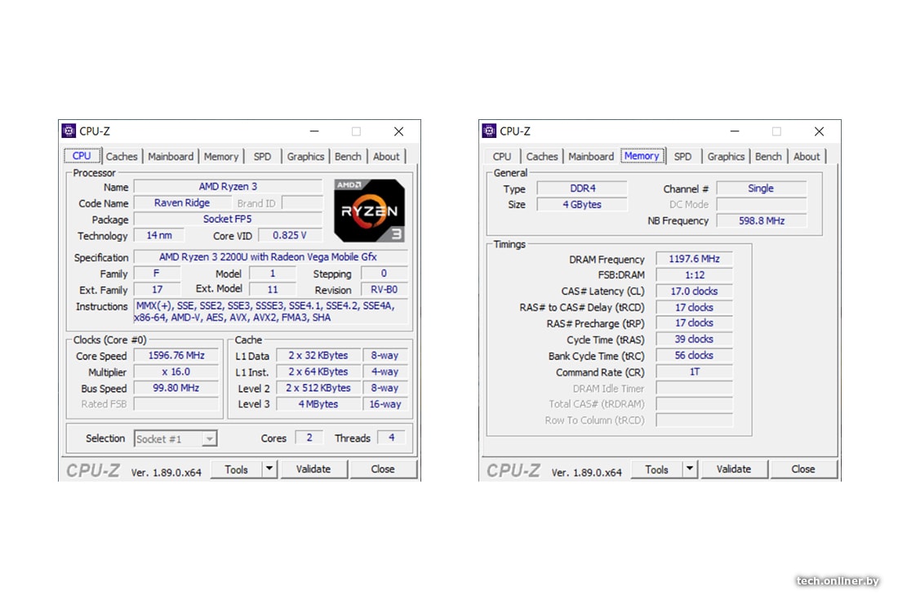Image resolution: width=898 pixels, height=600 pixels.
Task: Open the About tab in right window
Action: coord(807,156)
